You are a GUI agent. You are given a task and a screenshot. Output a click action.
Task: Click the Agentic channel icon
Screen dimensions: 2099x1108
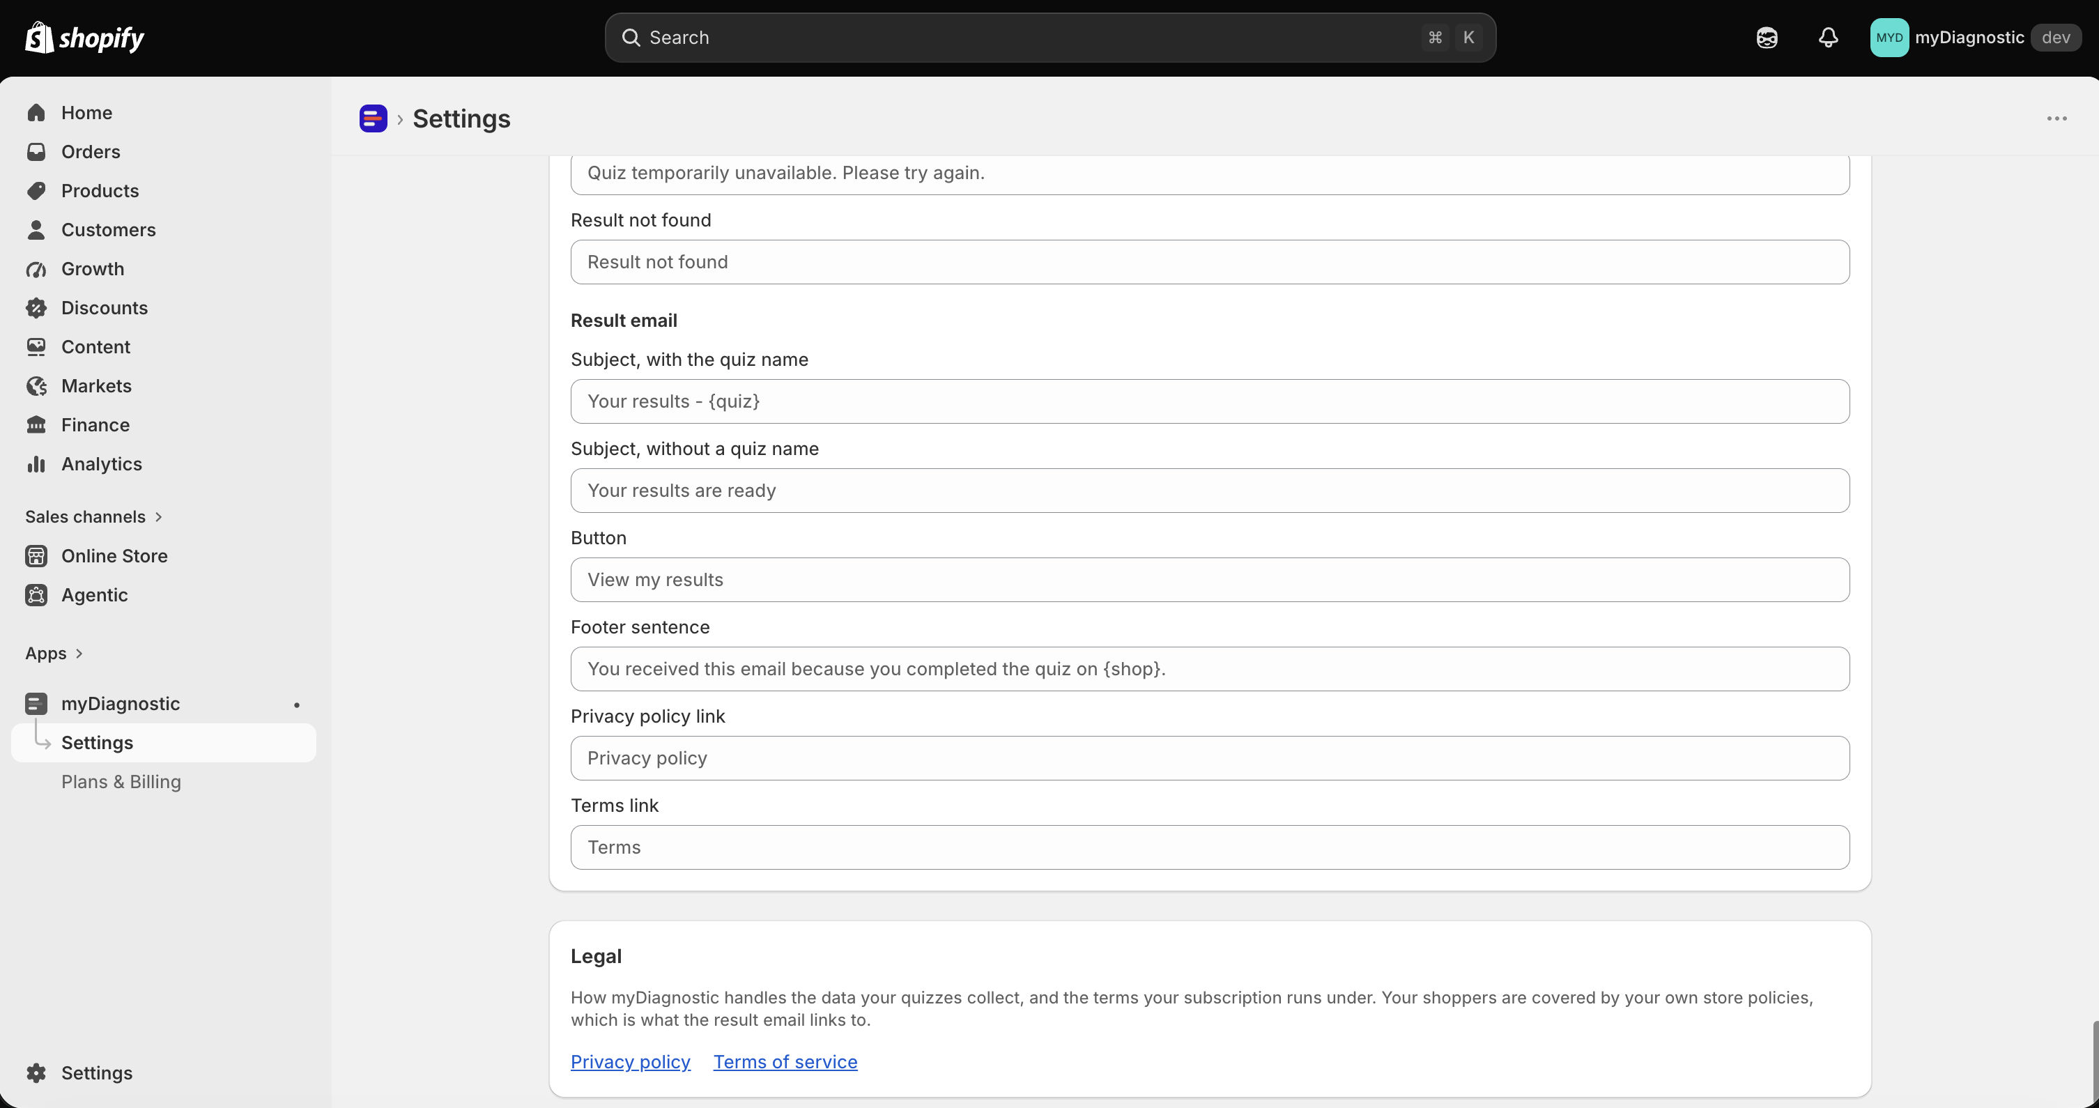click(x=36, y=594)
